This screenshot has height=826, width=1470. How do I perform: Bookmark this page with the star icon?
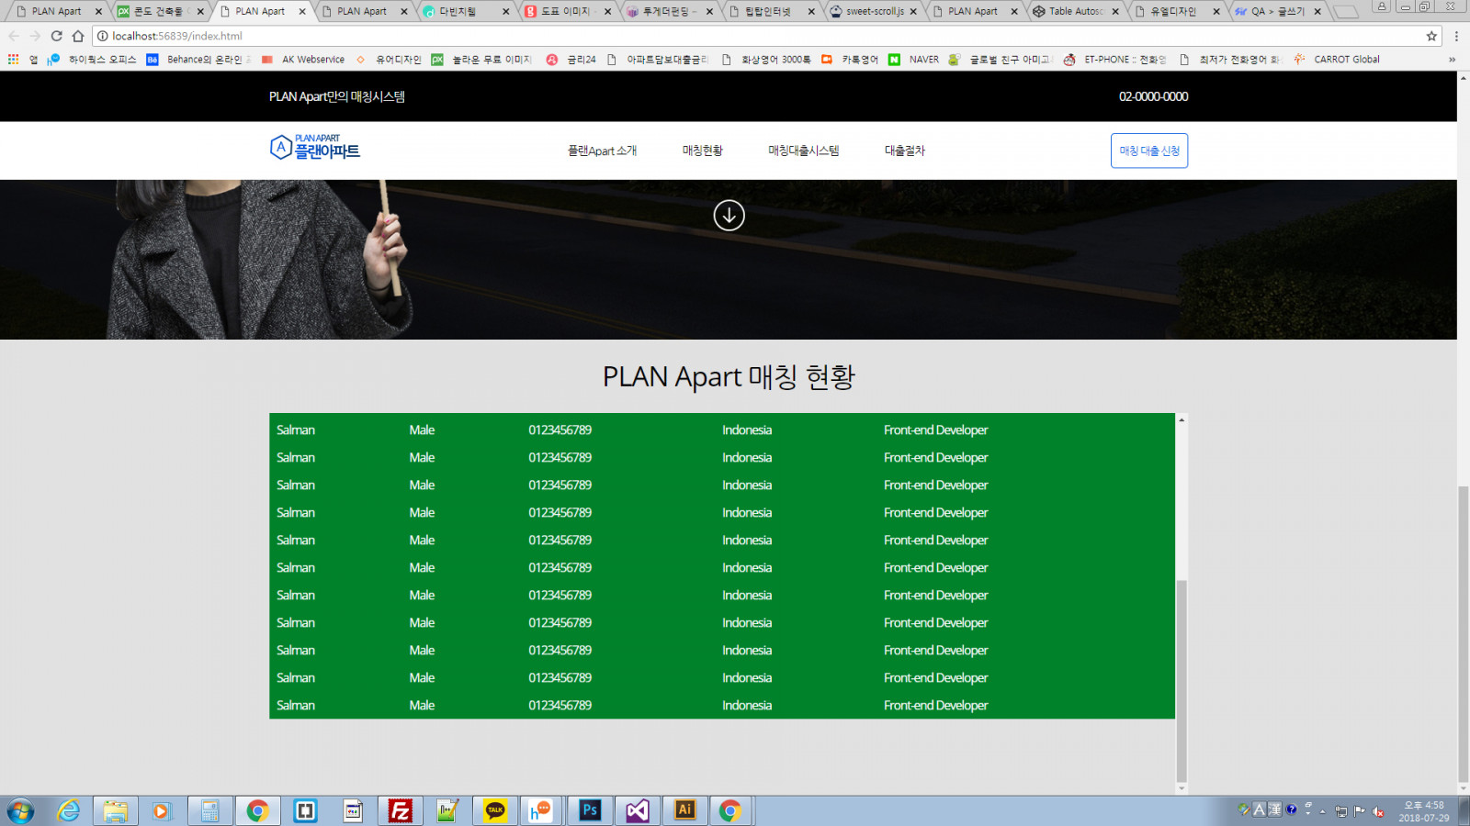click(1431, 36)
